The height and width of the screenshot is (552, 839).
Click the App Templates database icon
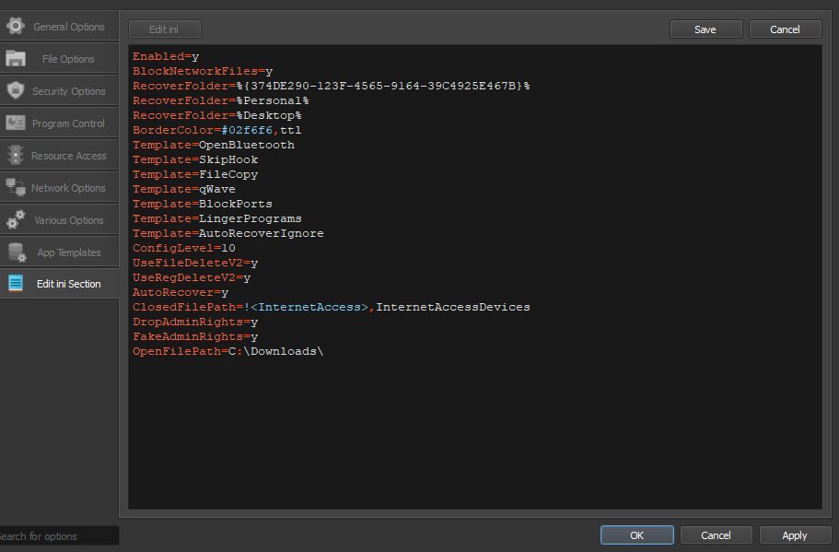17,252
